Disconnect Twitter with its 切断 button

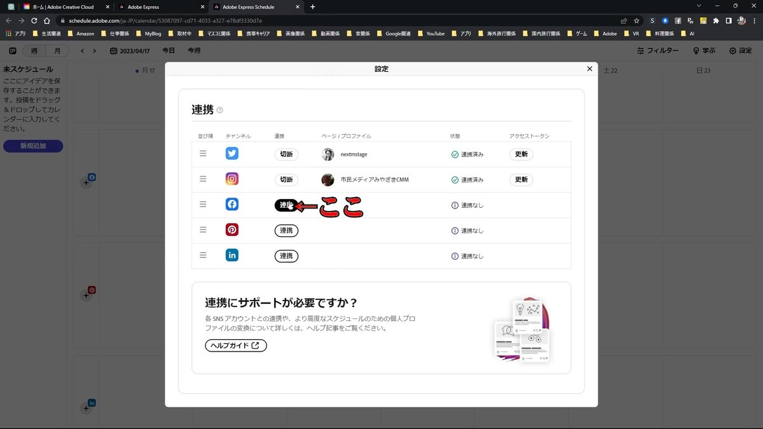(286, 154)
